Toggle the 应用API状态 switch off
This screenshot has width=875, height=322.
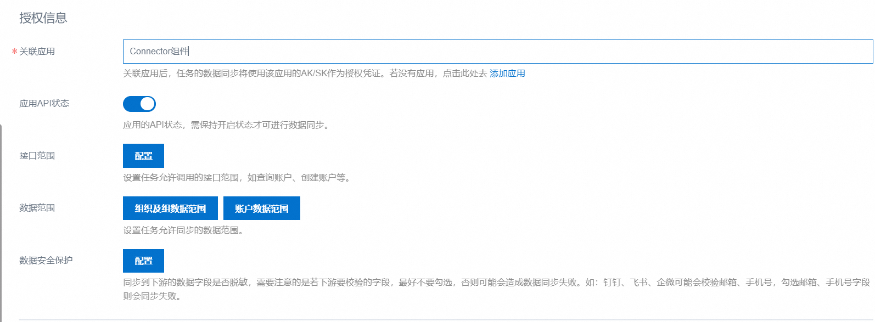click(139, 104)
